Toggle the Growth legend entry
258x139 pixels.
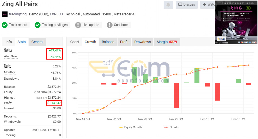(171, 127)
